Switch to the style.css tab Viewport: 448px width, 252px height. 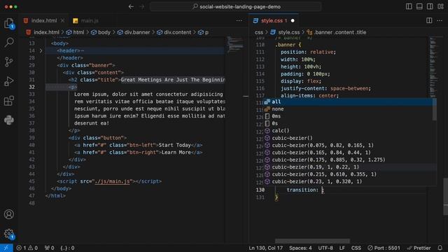click(274, 20)
